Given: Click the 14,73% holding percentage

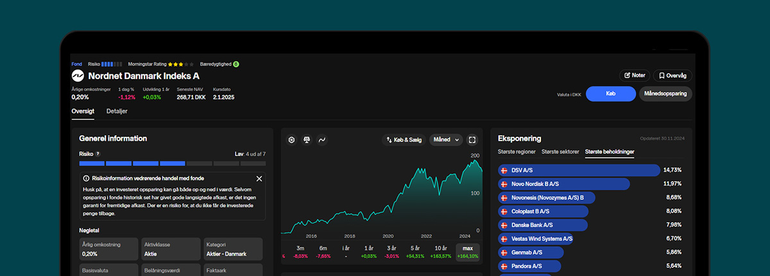Looking at the screenshot, I should point(672,170).
